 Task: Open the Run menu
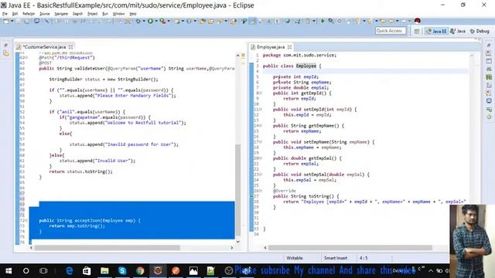pyautogui.click(x=105, y=14)
